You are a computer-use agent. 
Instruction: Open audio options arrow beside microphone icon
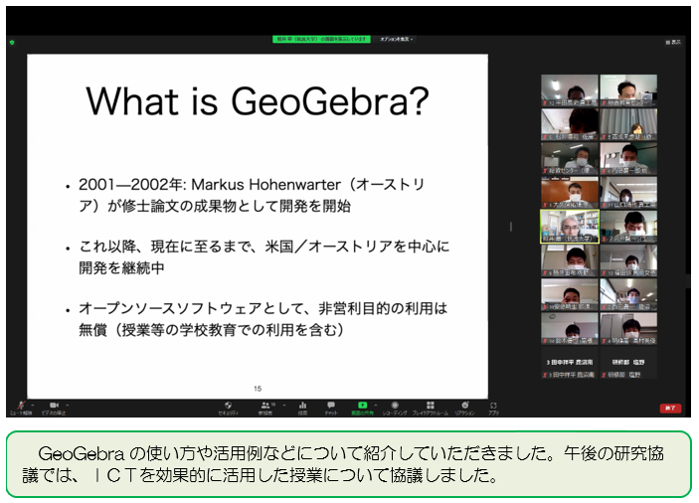click(32, 405)
